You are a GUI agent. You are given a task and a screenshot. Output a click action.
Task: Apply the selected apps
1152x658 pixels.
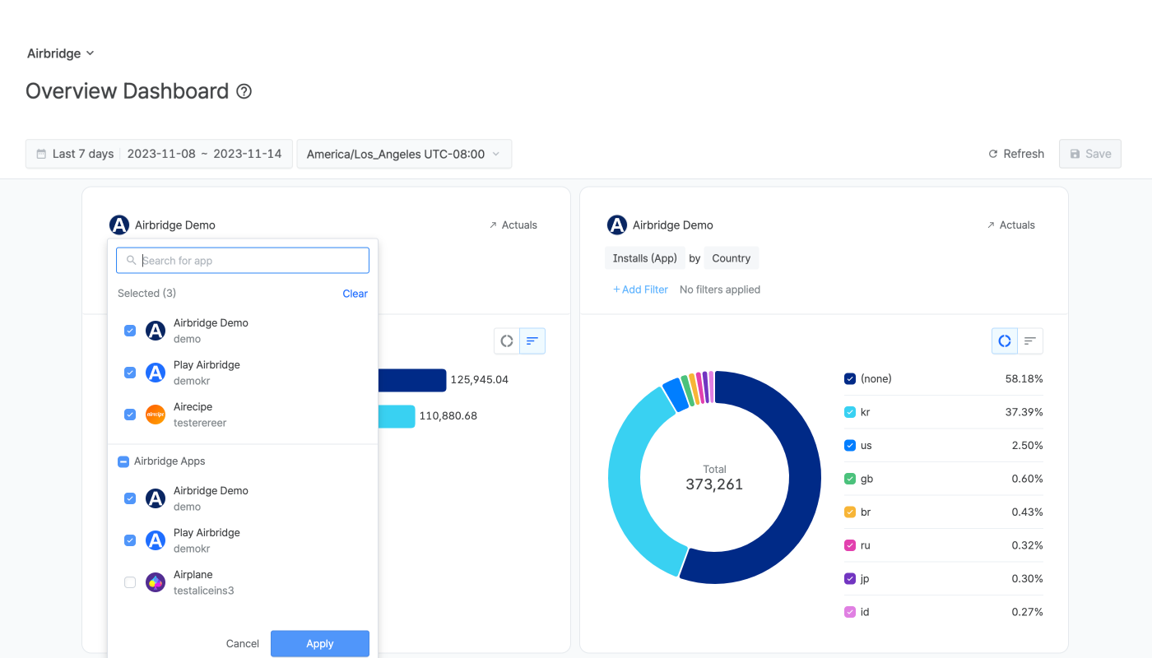[x=320, y=644]
